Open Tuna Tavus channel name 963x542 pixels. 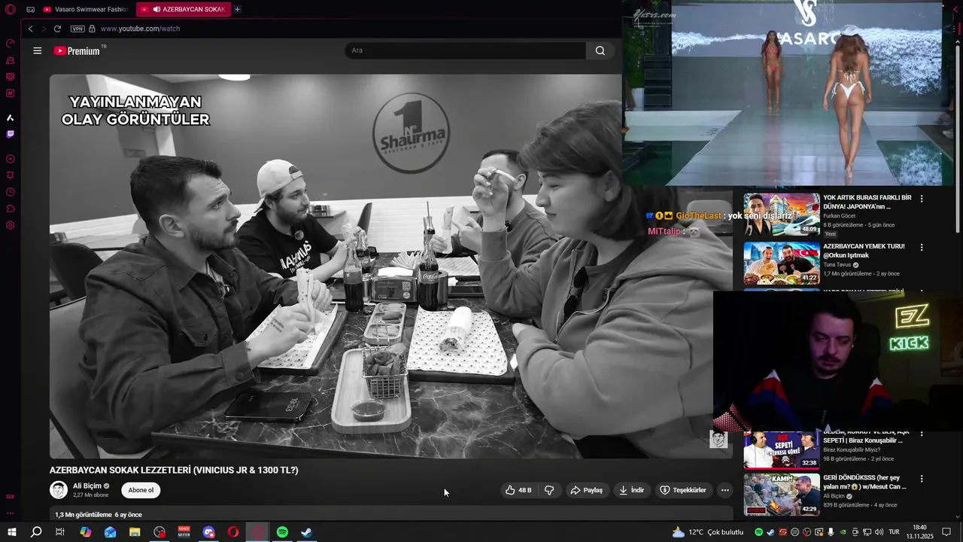[837, 265]
